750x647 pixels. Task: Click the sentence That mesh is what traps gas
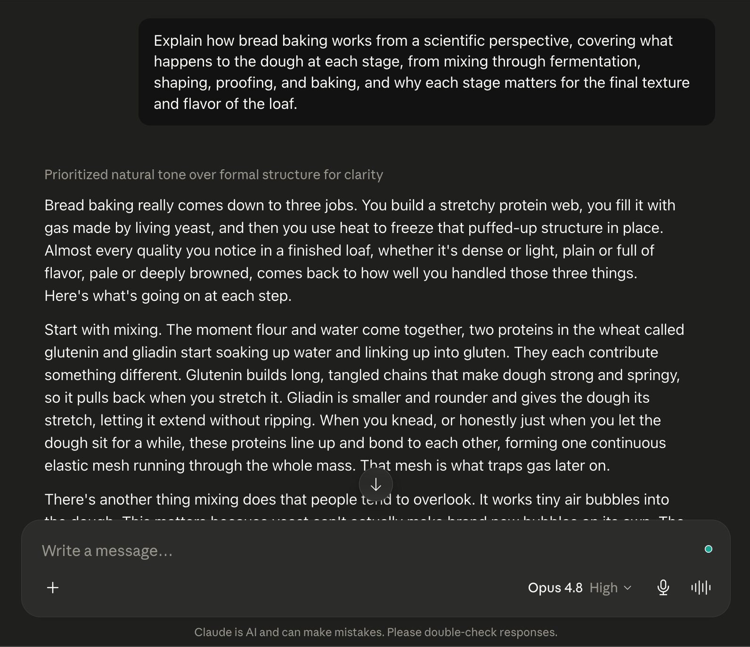pos(485,465)
